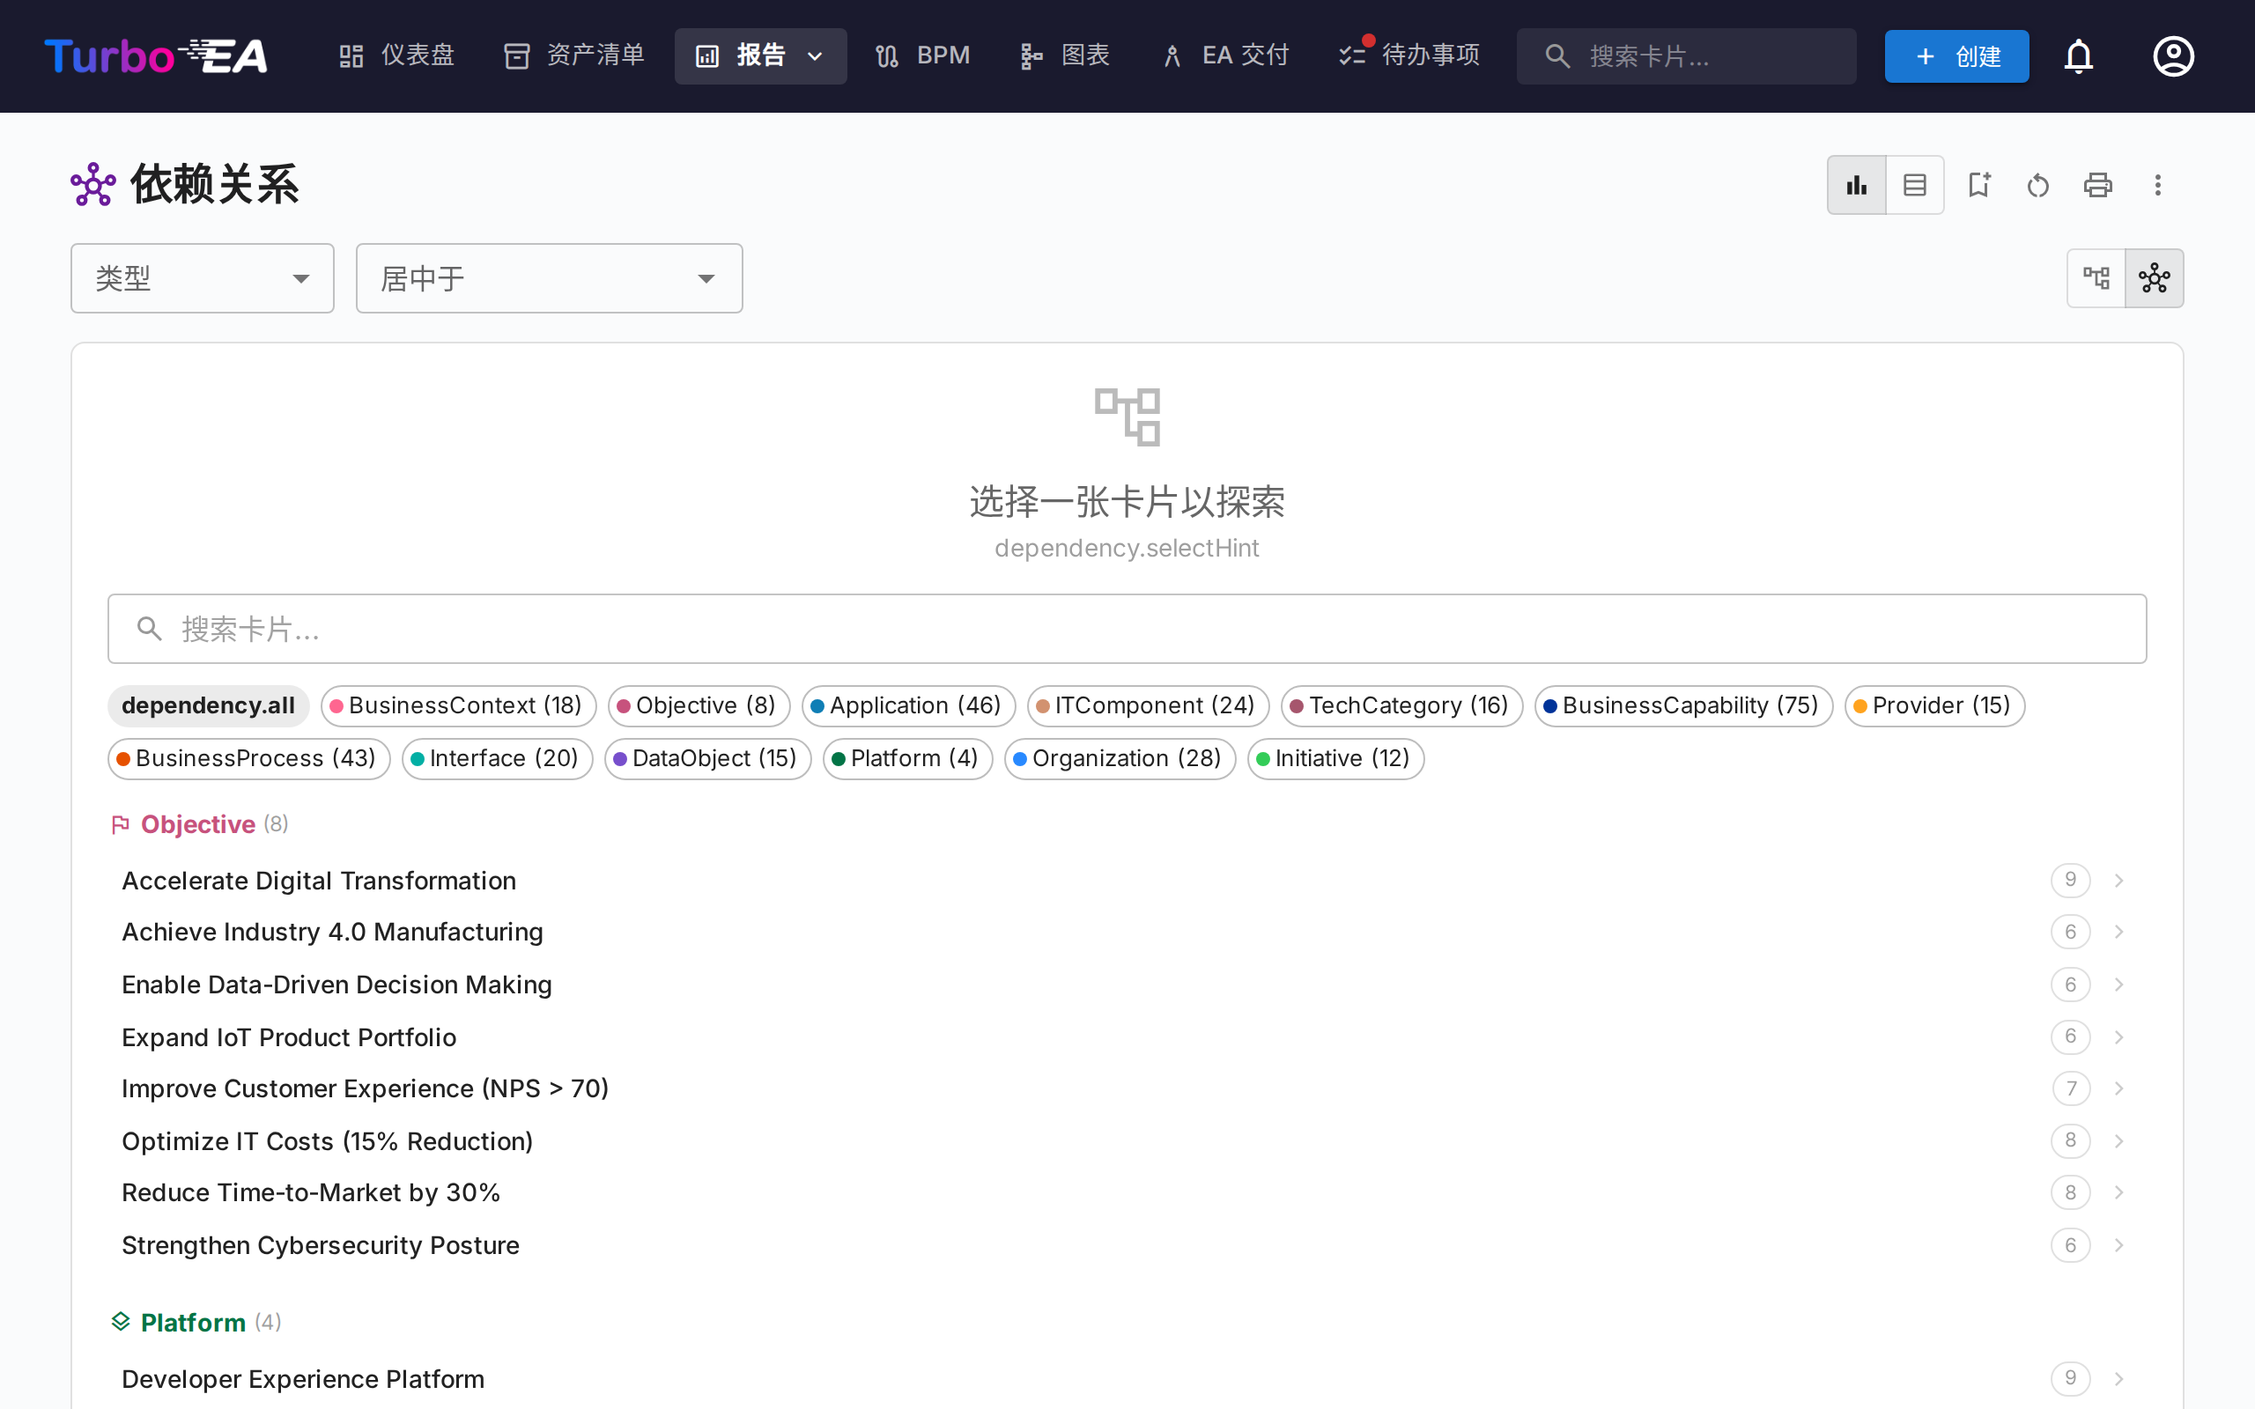Open the EA 交付 section
Viewport: 2255px width, 1409px height.
[1224, 55]
